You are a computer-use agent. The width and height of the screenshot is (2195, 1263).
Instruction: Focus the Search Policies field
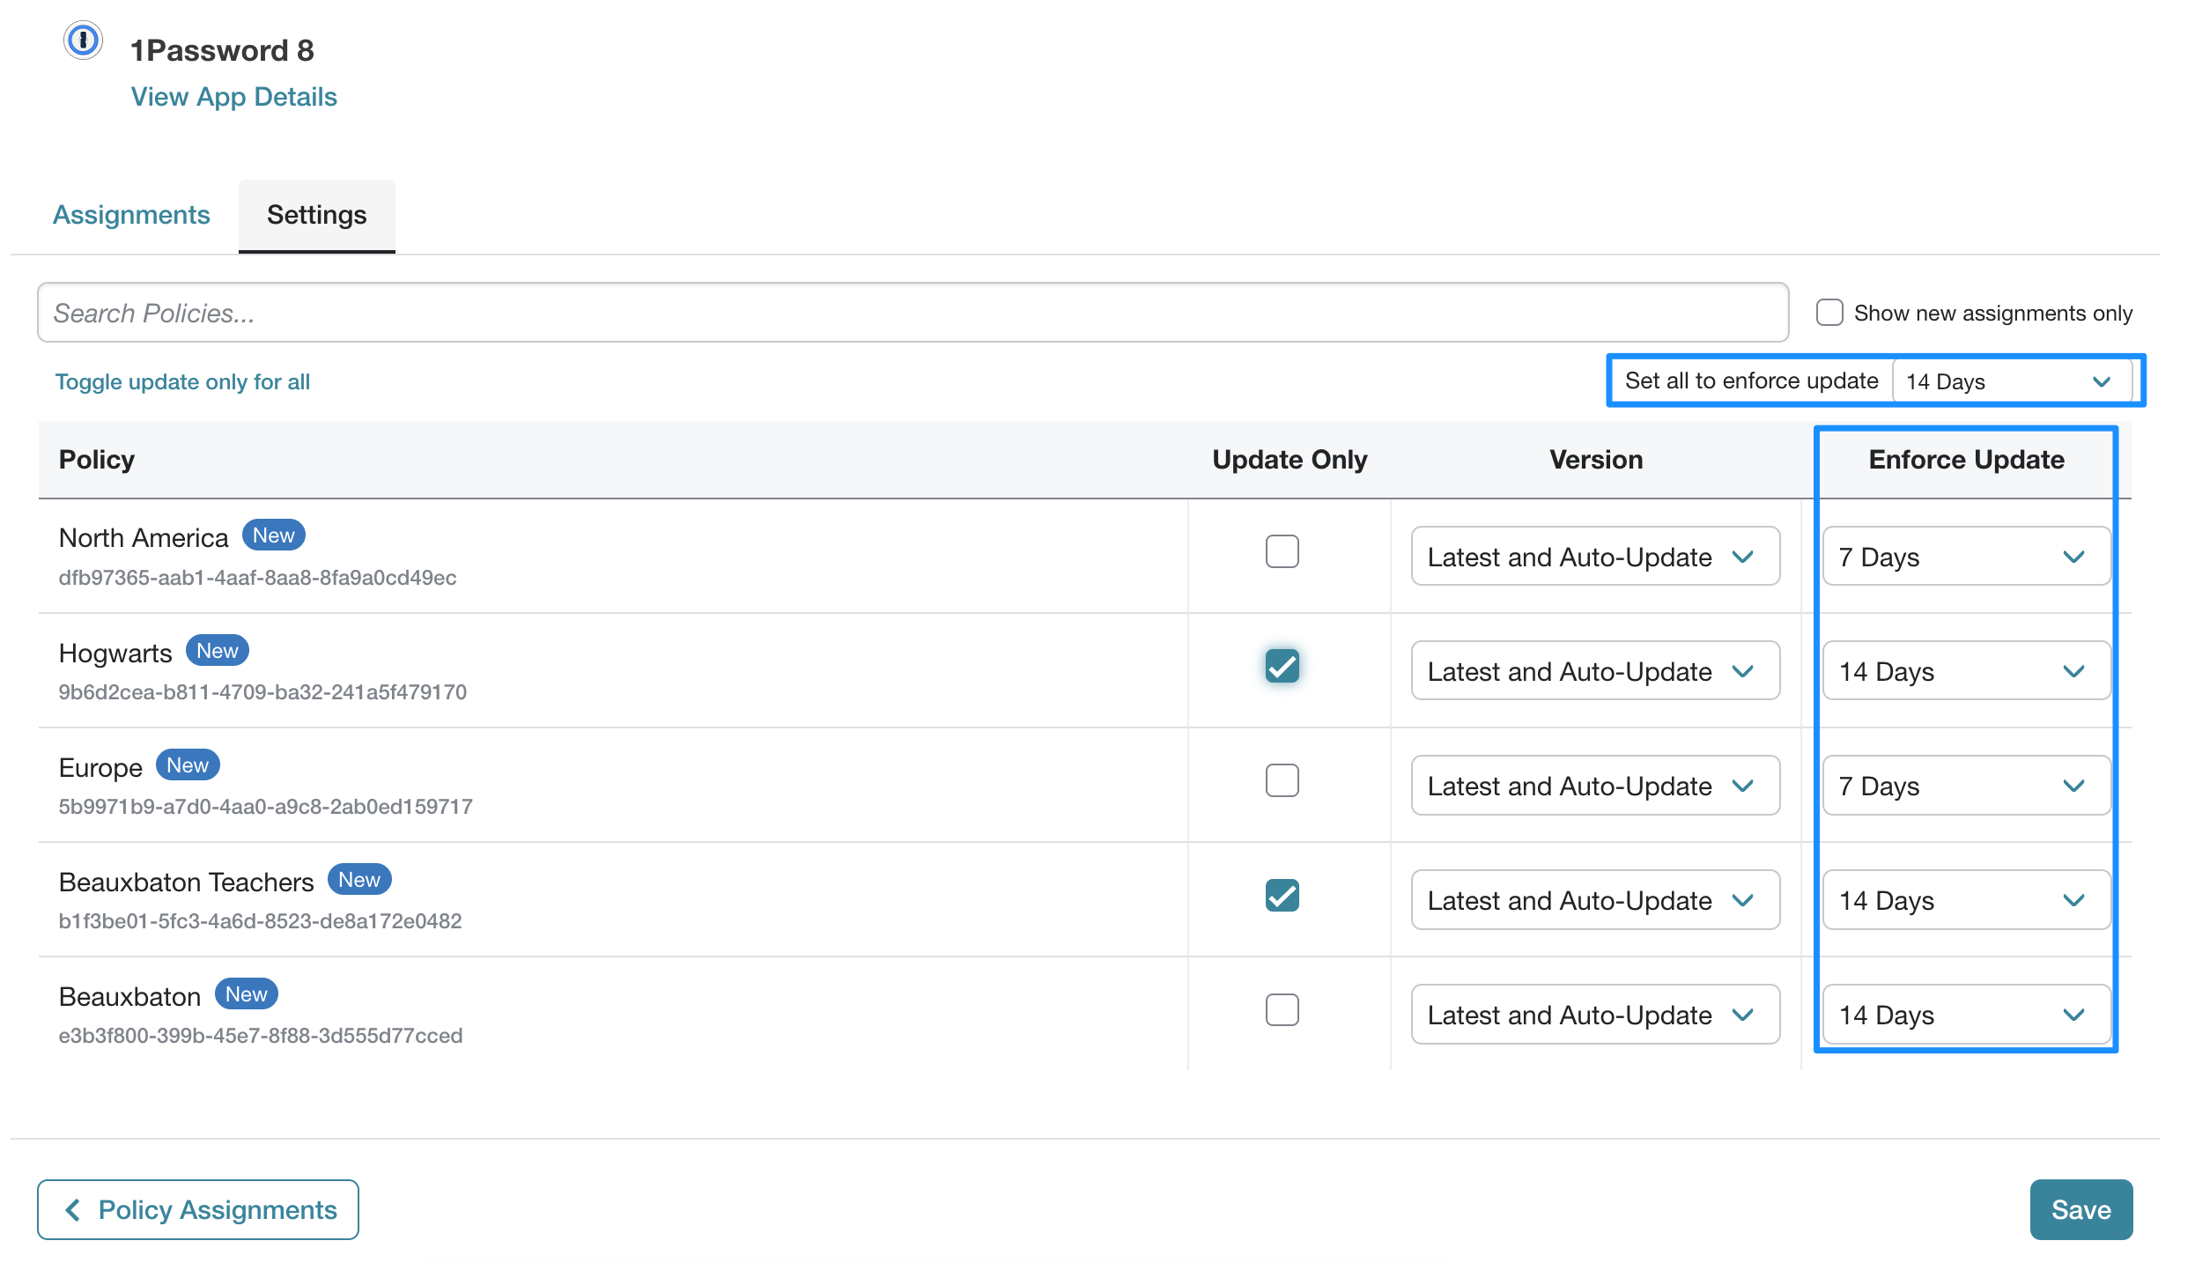(913, 313)
